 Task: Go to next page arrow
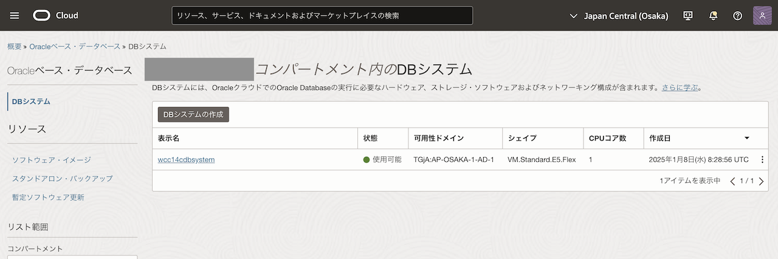click(x=761, y=181)
